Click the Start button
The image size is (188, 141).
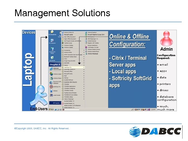tap(51, 110)
